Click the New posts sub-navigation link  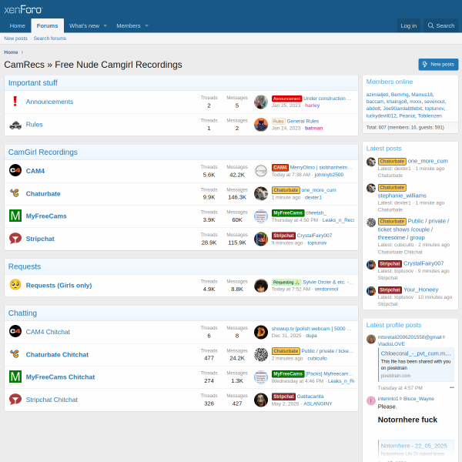(x=15, y=38)
